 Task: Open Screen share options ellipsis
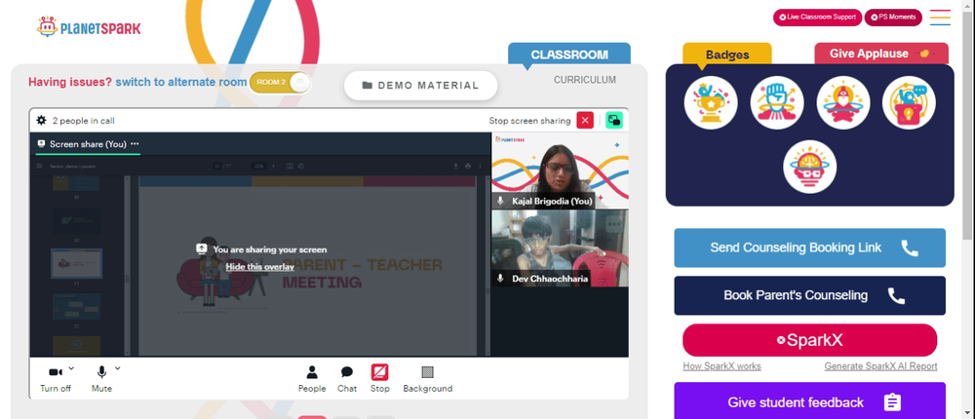pyautogui.click(x=135, y=143)
